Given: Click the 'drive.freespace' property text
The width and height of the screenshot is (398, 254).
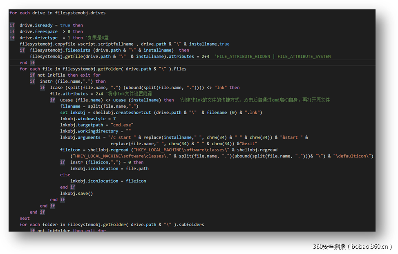Looking at the screenshot, I should click(38, 32).
